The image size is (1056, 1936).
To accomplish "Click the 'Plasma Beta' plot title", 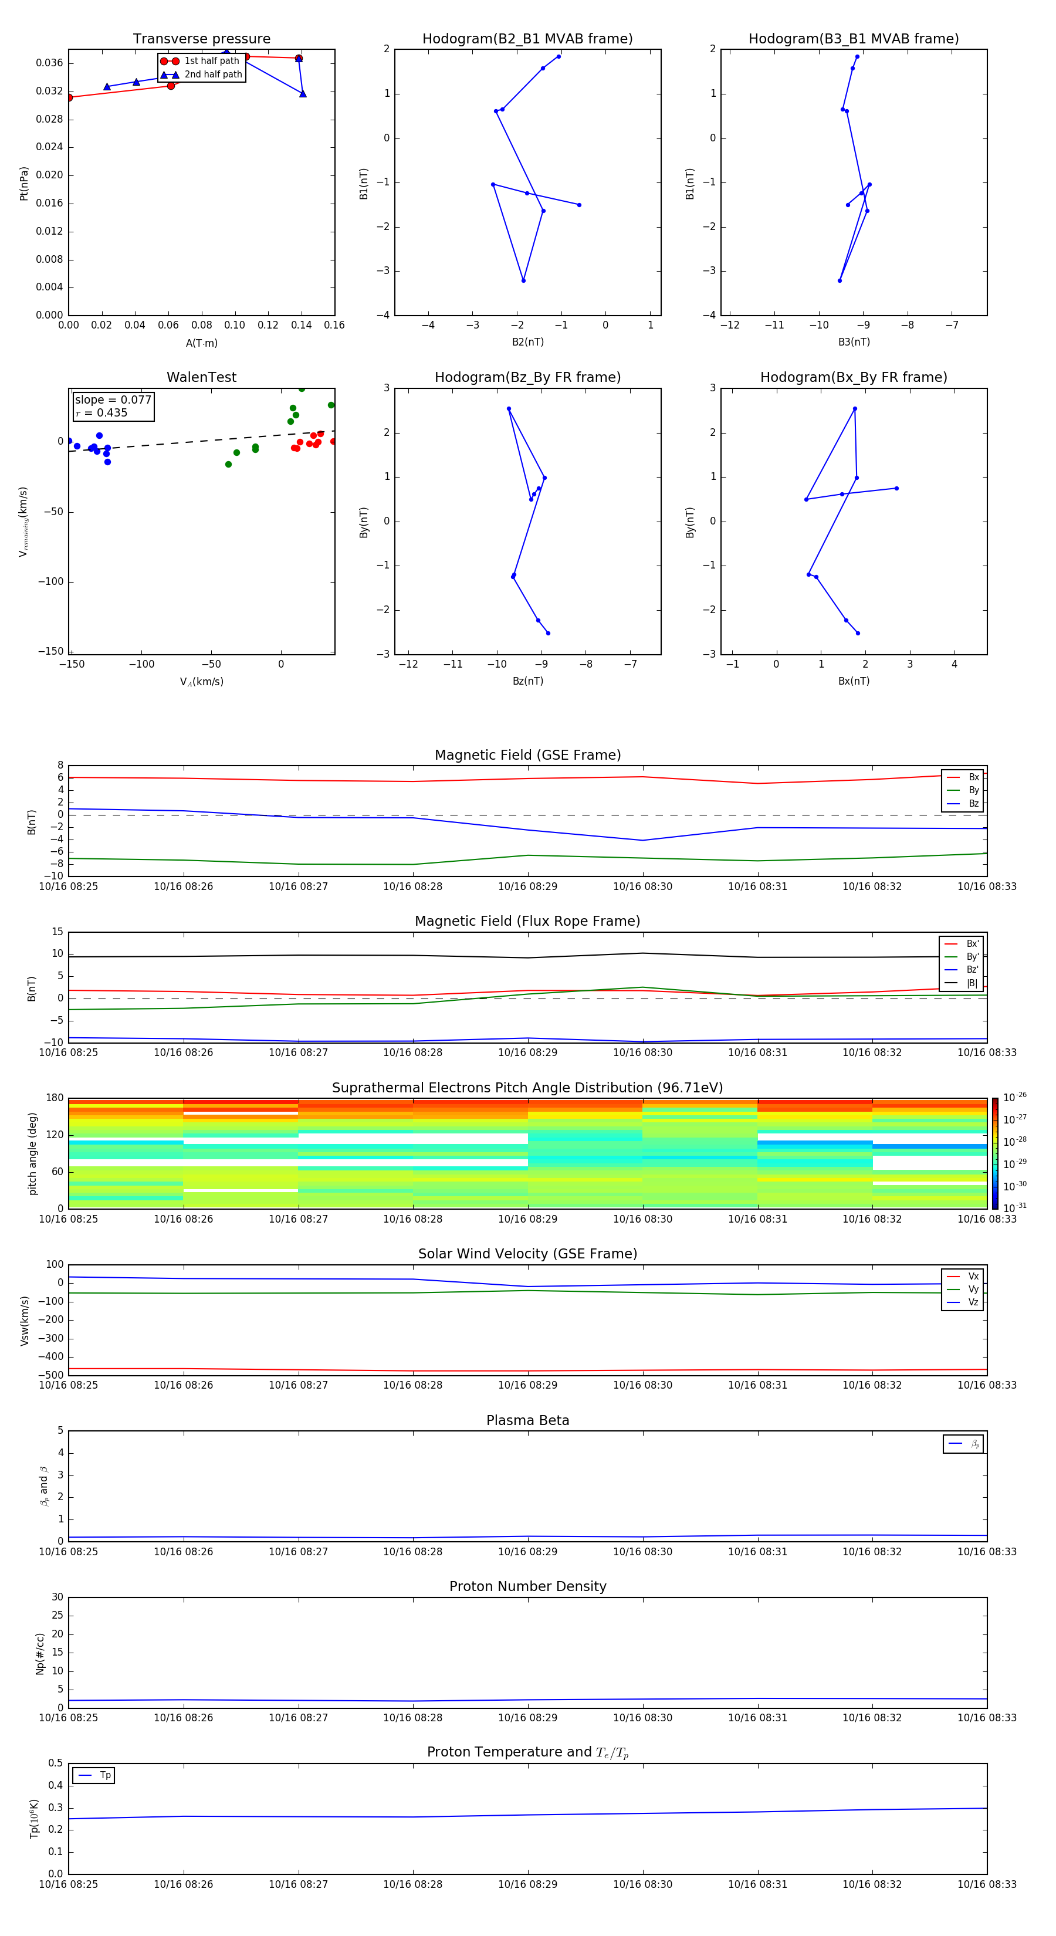I will click(x=527, y=1421).
